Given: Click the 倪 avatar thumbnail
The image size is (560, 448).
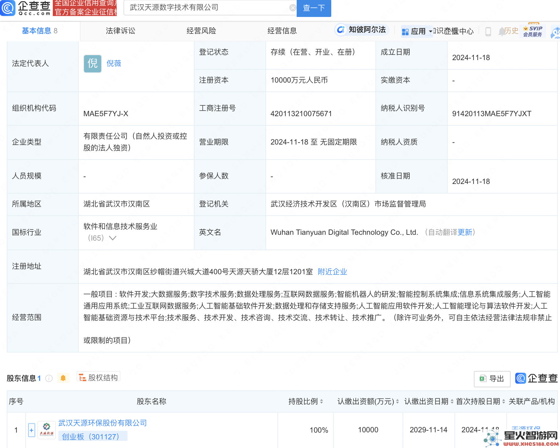Looking at the screenshot, I should [93, 64].
